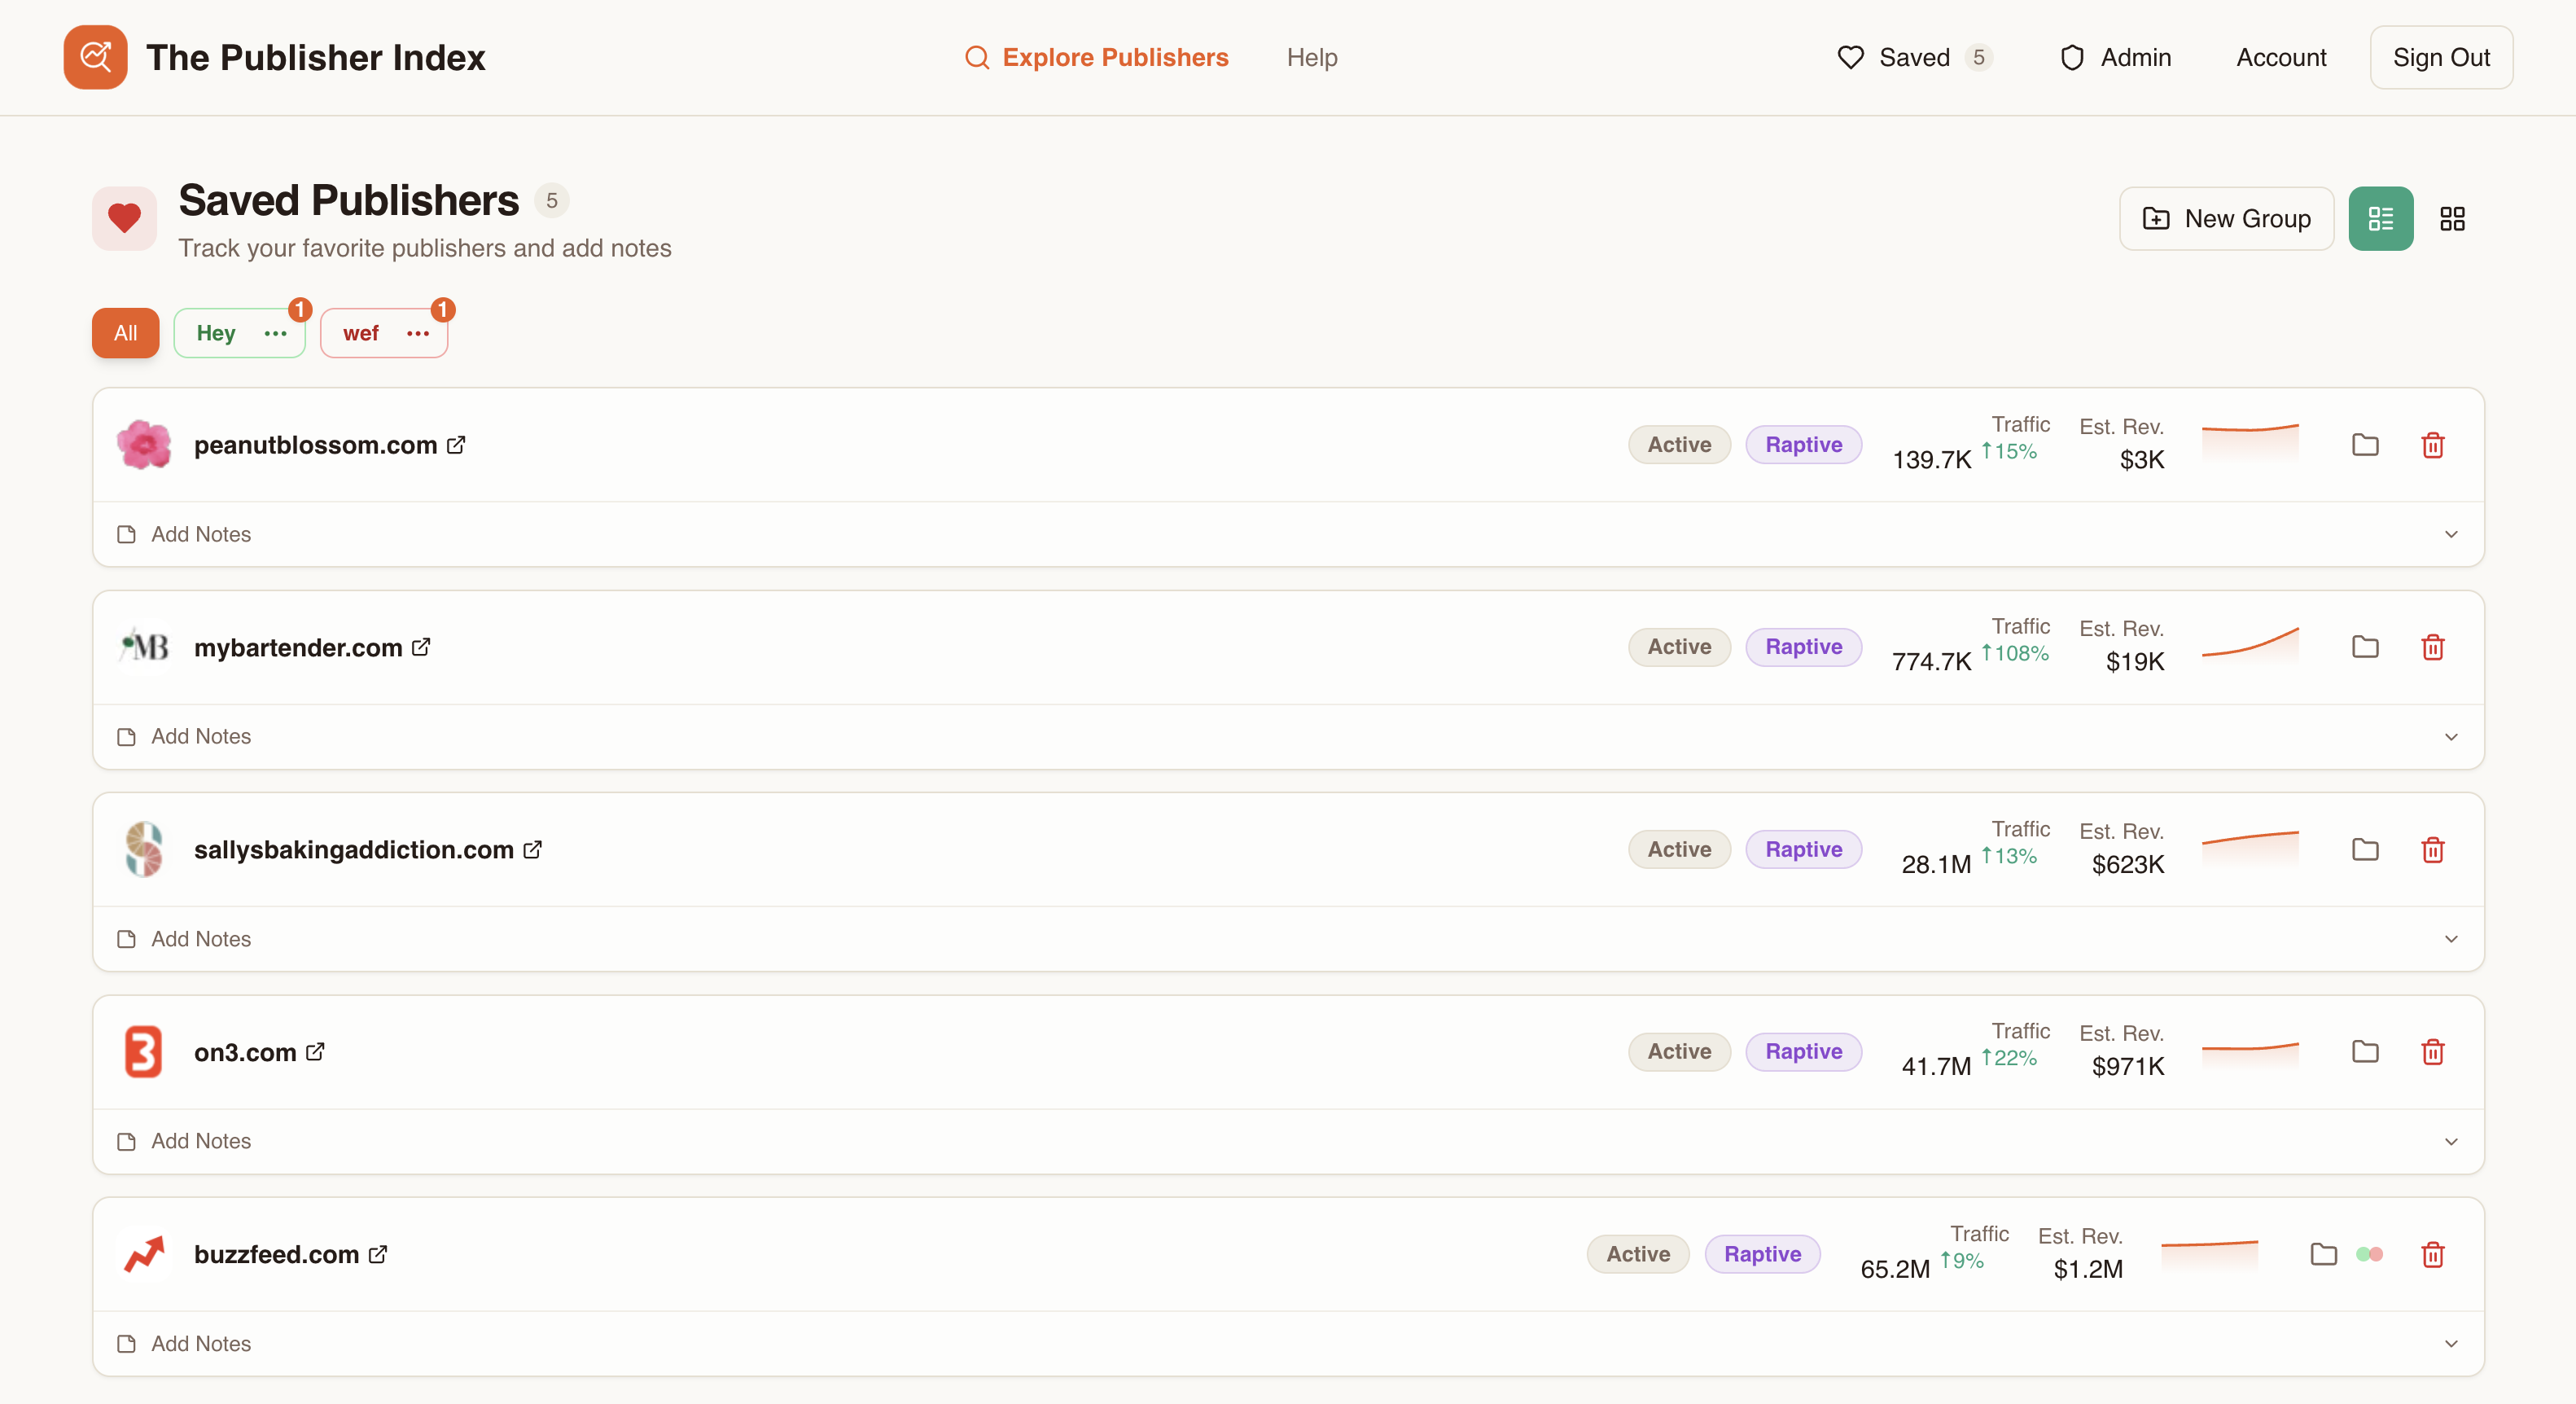The width and height of the screenshot is (2576, 1404).
Task: Click the folder icon for buzzfeed.com
Action: (x=2324, y=1254)
